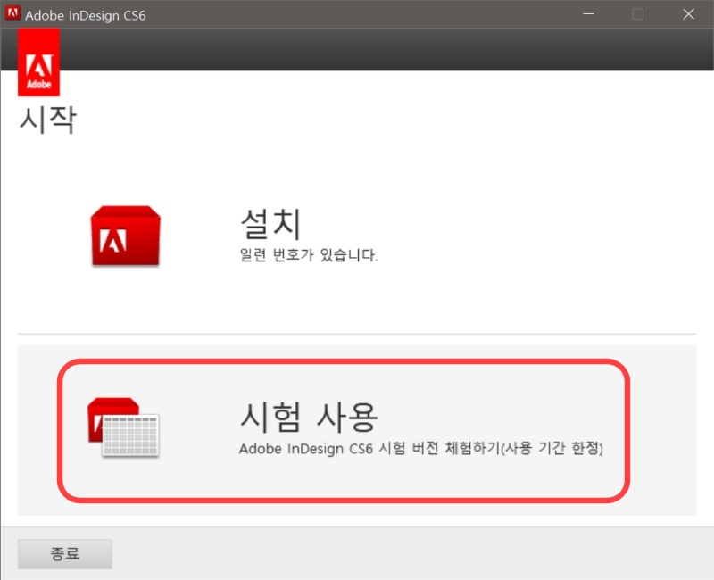Click the gray panel containing the 설치 option
This screenshot has width=714, height=580.
(x=357, y=236)
